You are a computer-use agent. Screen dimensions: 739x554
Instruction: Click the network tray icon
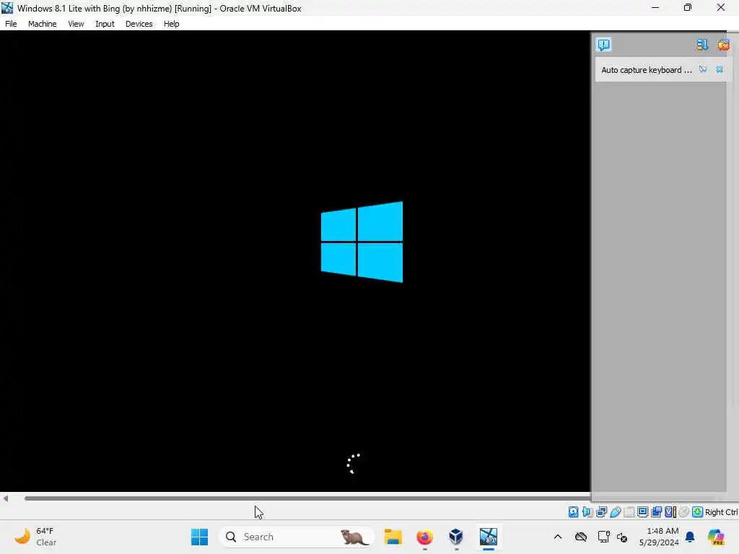click(603, 537)
